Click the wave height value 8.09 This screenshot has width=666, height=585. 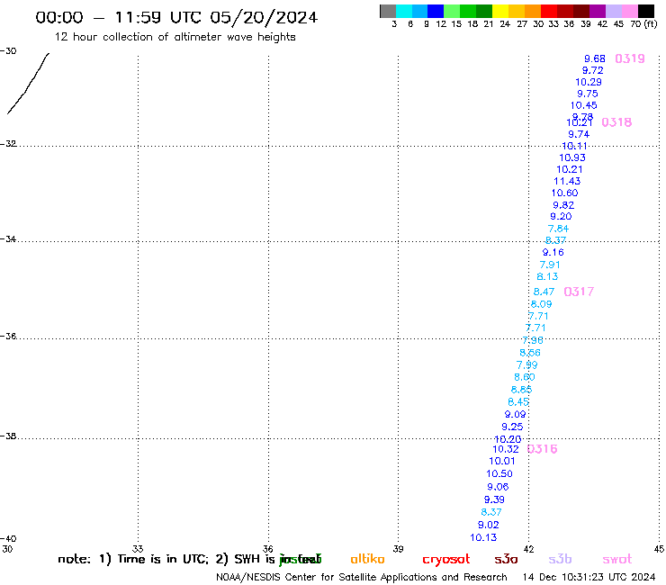coord(541,304)
